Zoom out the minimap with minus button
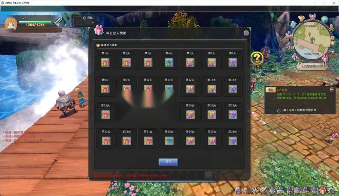The width and height of the screenshot is (339, 196). pyautogui.click(x=333, y=43)
